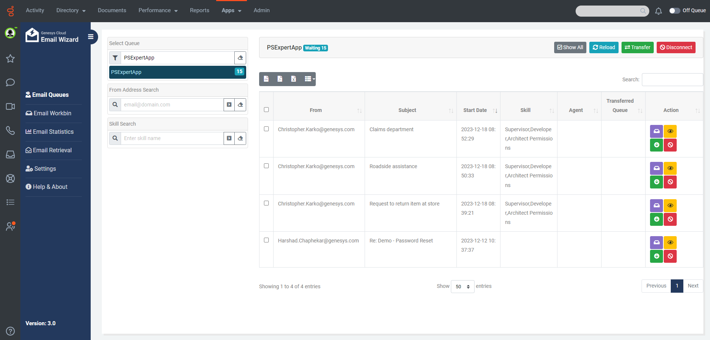Click the yellow eye icon for Claims department
The height and width of the screenshot is (340, 710).
[670, 132]
